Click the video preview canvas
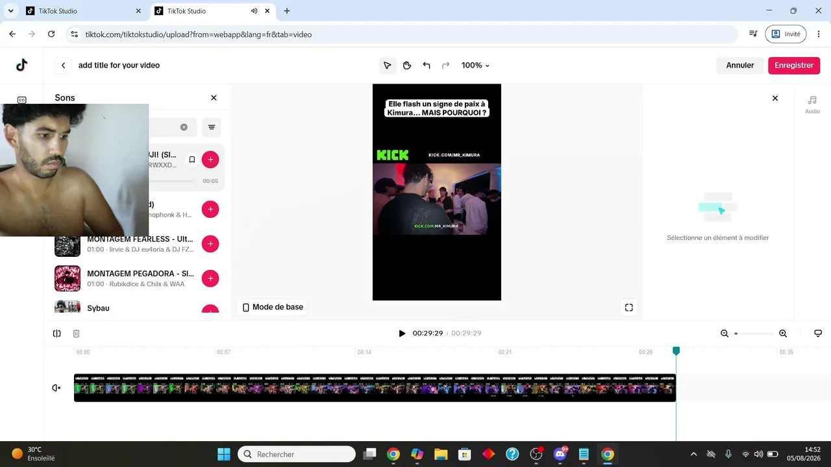831x467 pixels. (437, 192)
